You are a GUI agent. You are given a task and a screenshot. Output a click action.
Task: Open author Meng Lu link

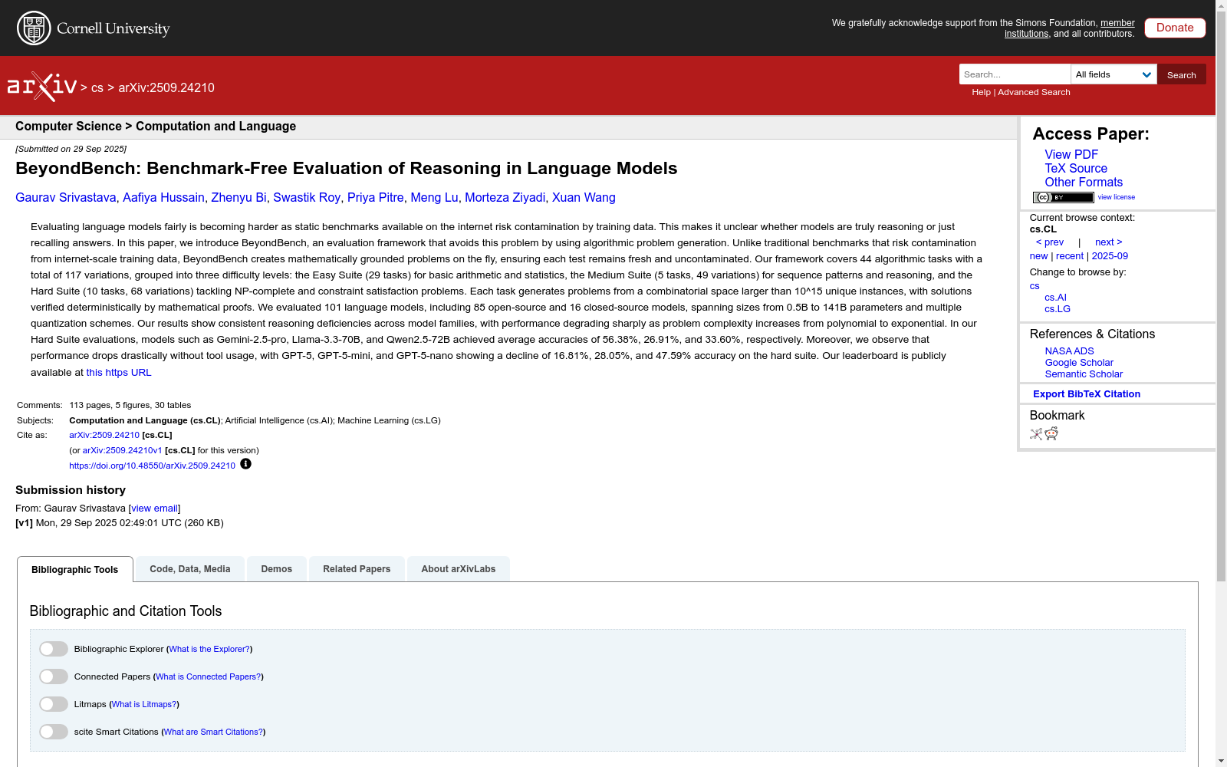pos(434,198)
